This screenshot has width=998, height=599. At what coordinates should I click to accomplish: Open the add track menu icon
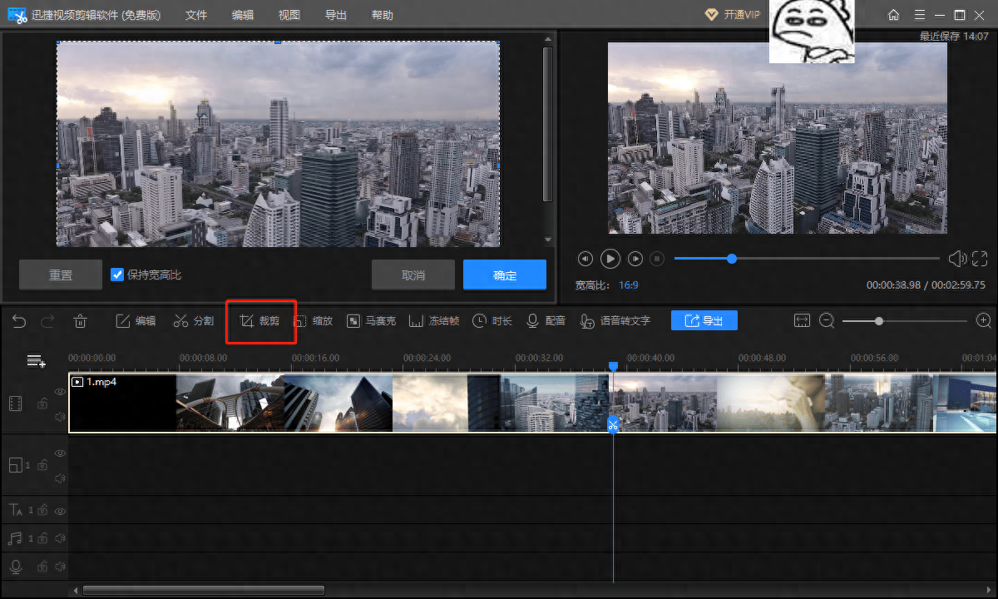click(36, 361)
